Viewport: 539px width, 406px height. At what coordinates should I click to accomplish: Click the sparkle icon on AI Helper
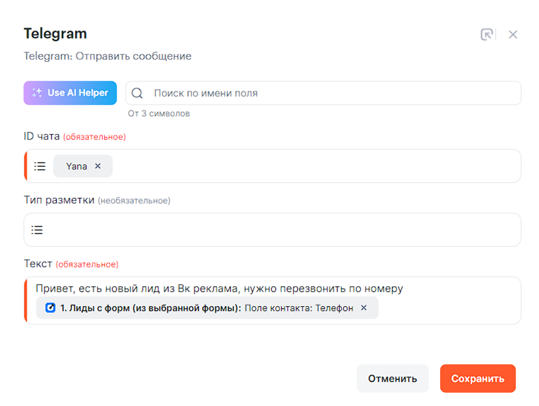coord(37,93)
